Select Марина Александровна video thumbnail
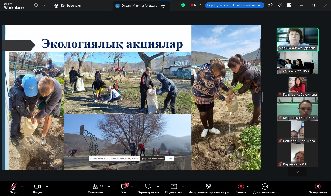Screen dimensions: 331x196 298,39
